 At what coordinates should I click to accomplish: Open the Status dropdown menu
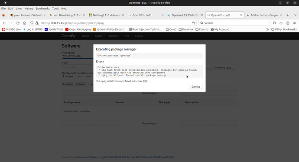pyautogui.click(x=87, y=36)
